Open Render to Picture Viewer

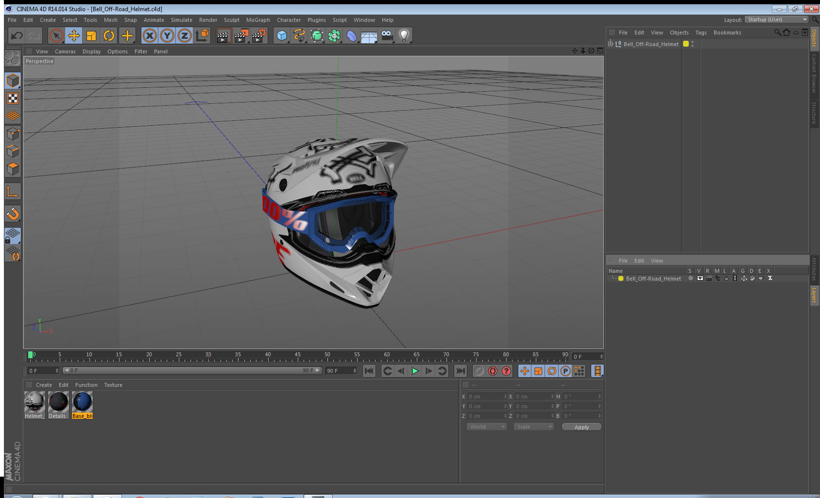241,35
